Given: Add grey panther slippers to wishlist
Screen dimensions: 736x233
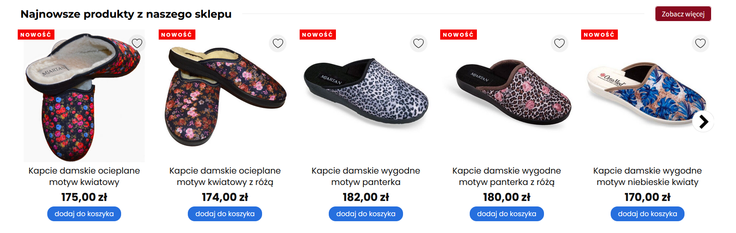Looking at the screenshot, I should [x=418, y=43].
